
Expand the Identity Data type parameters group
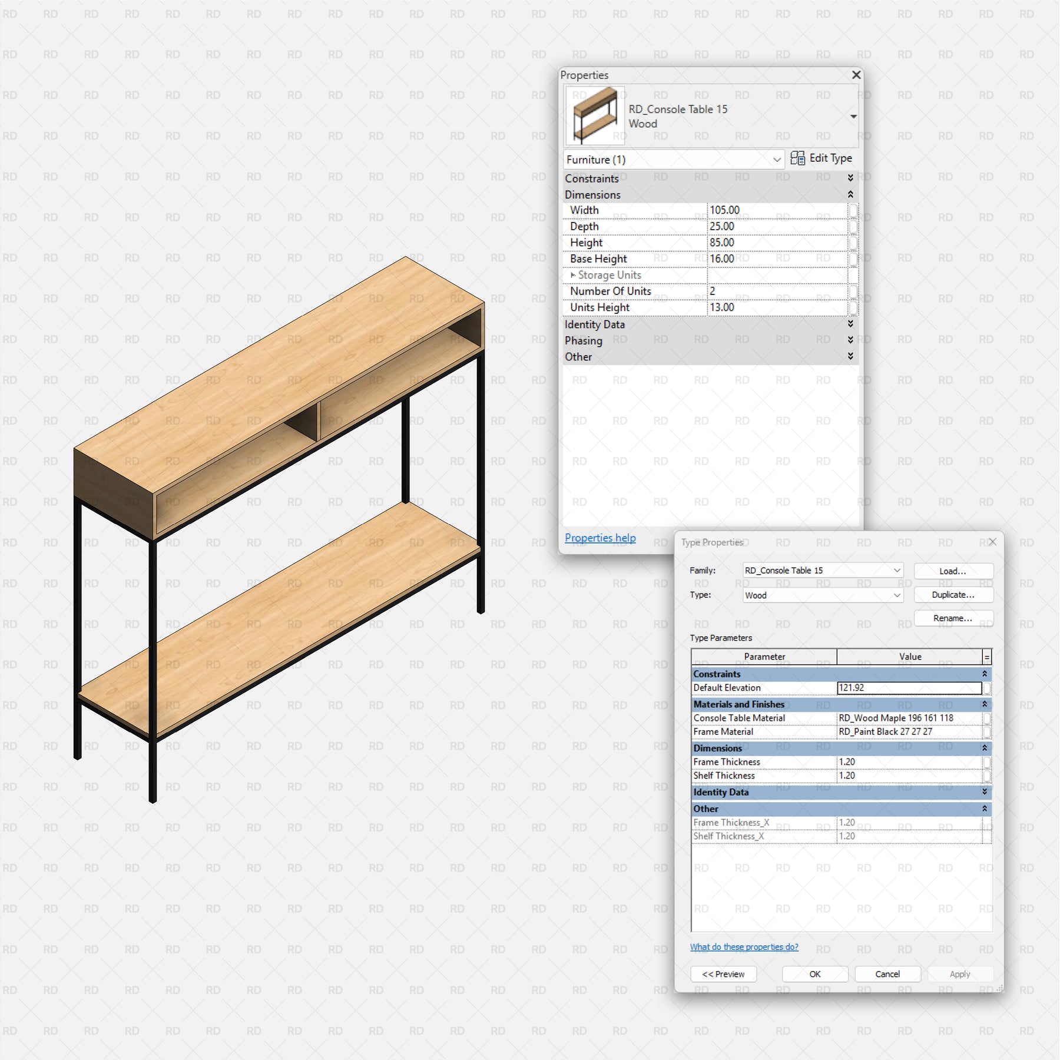click(x=984, y=792)
